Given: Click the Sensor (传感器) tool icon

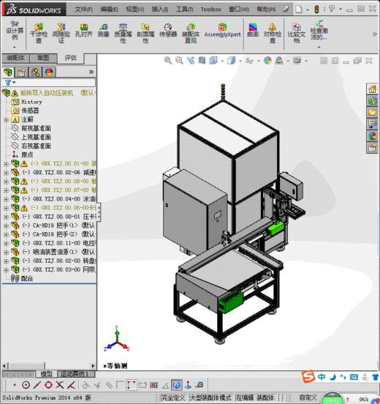Looking at the screenshot, I should click(x=168, y=30).
